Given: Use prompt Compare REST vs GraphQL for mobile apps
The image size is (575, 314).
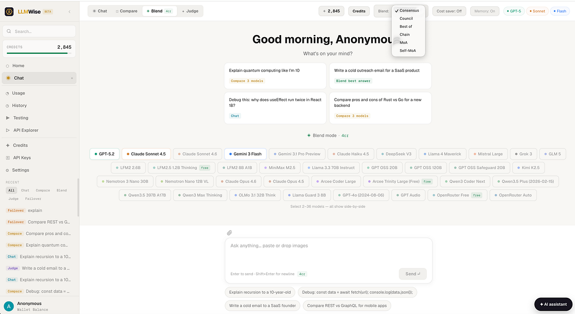Looking at the screenshot, I should pos(347,306).
